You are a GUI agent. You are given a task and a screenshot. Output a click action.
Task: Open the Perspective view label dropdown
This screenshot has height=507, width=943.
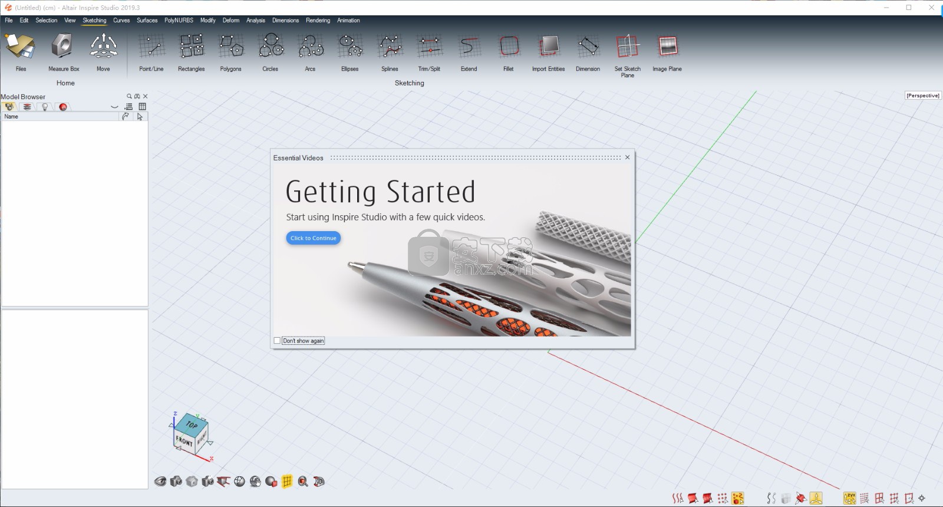click(923, 96)
